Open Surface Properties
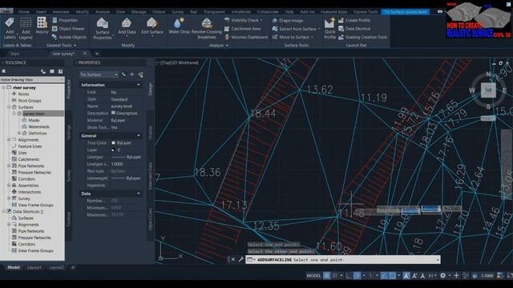 103,29
